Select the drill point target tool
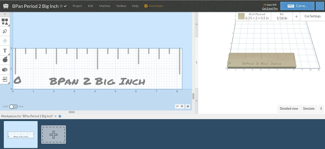Viewport: 325px width, 149px height. point(5,41)
